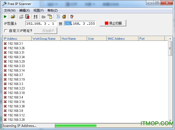Click the red X beside 192.168.3.29

(x=5, y=61)
